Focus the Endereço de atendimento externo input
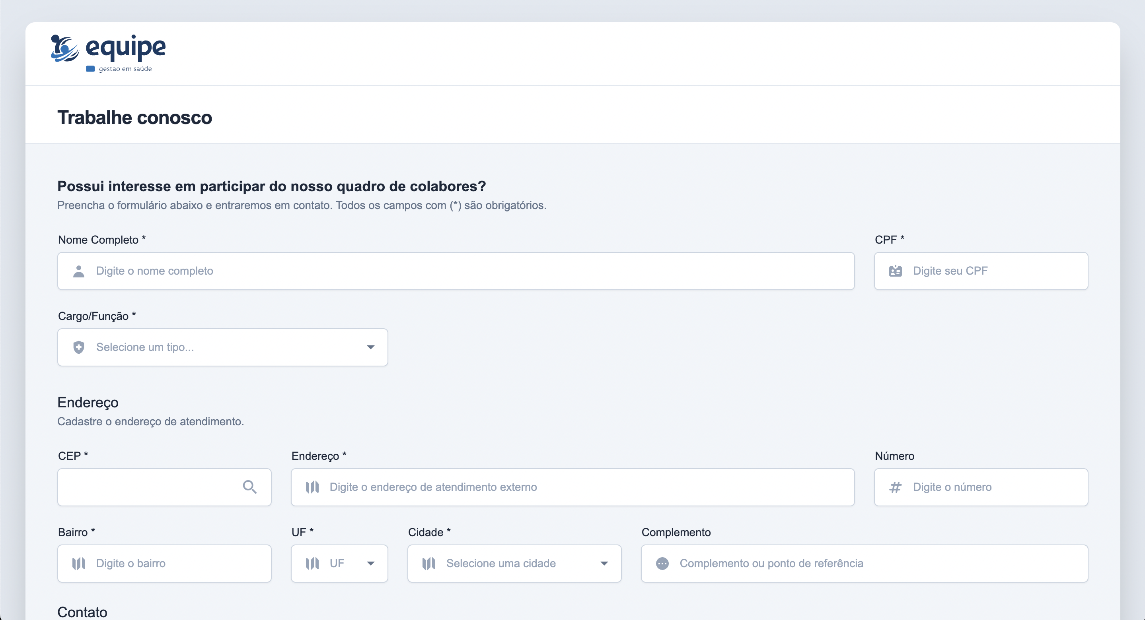This screenshot has width=1145, height=620. 582,487
